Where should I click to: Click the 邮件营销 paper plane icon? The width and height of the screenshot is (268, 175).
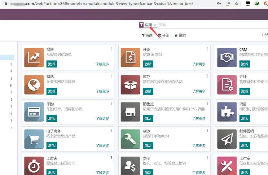[x=227, y=139]
